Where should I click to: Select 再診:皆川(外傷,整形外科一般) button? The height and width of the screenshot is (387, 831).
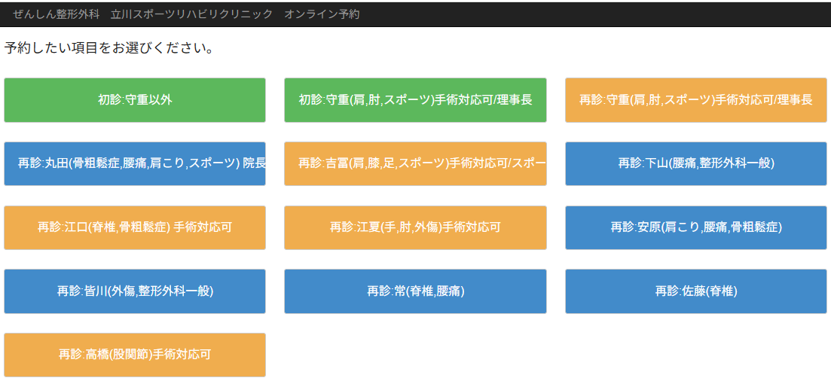tap(135, 291)
